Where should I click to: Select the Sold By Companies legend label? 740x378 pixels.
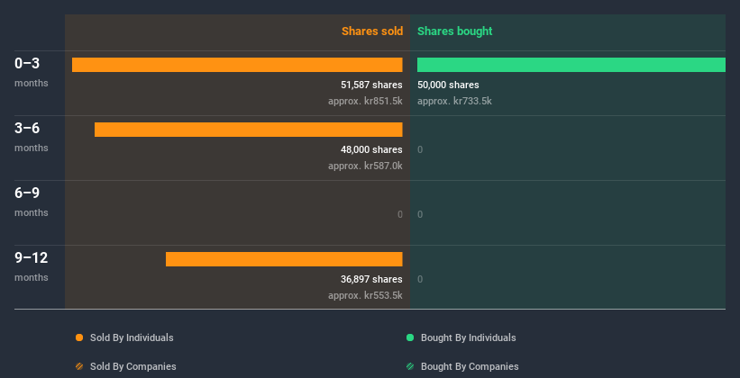point(133,366)
